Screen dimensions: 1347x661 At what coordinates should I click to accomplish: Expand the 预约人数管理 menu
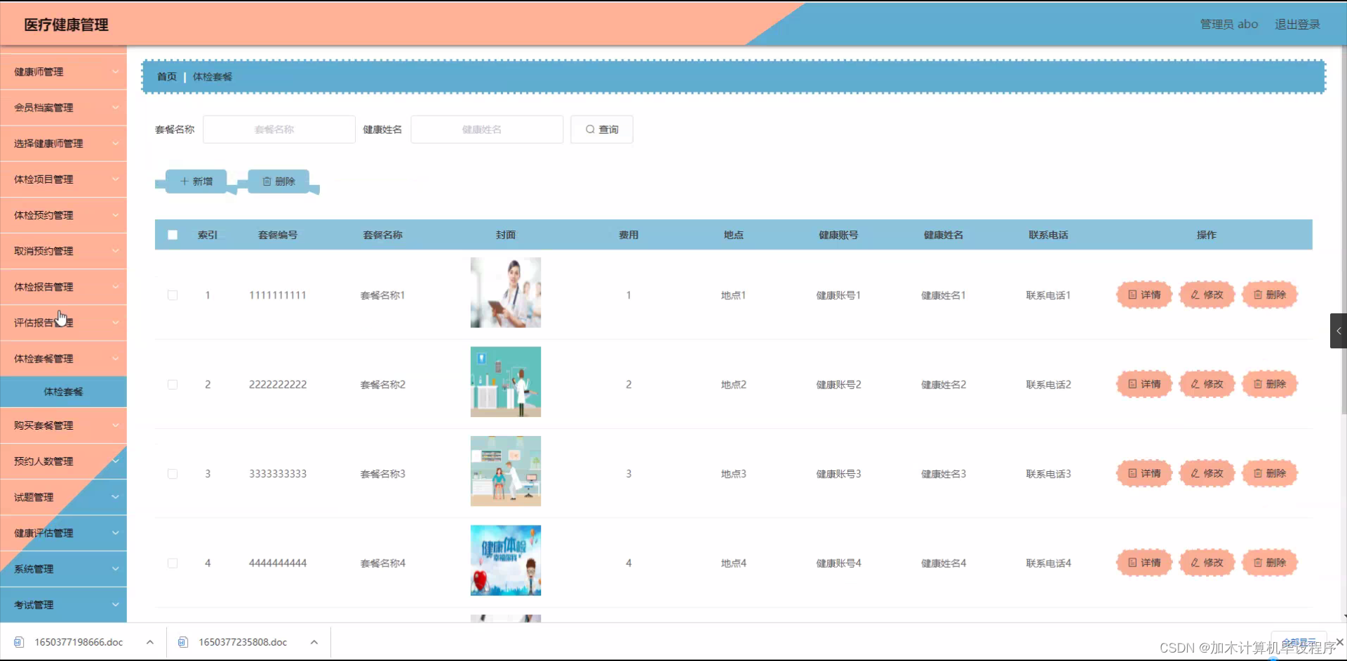[63, 461]
